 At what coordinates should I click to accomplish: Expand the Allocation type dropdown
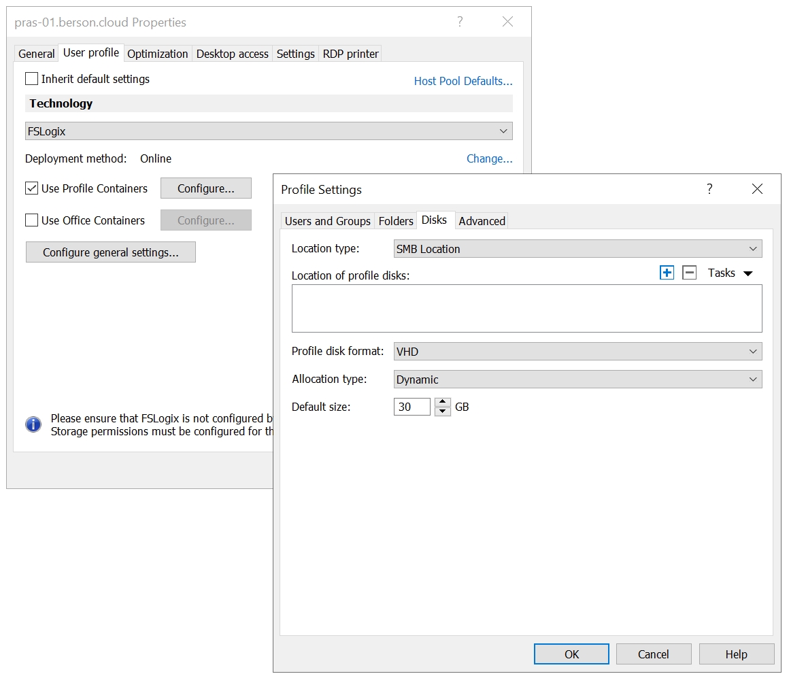point(577,380)
